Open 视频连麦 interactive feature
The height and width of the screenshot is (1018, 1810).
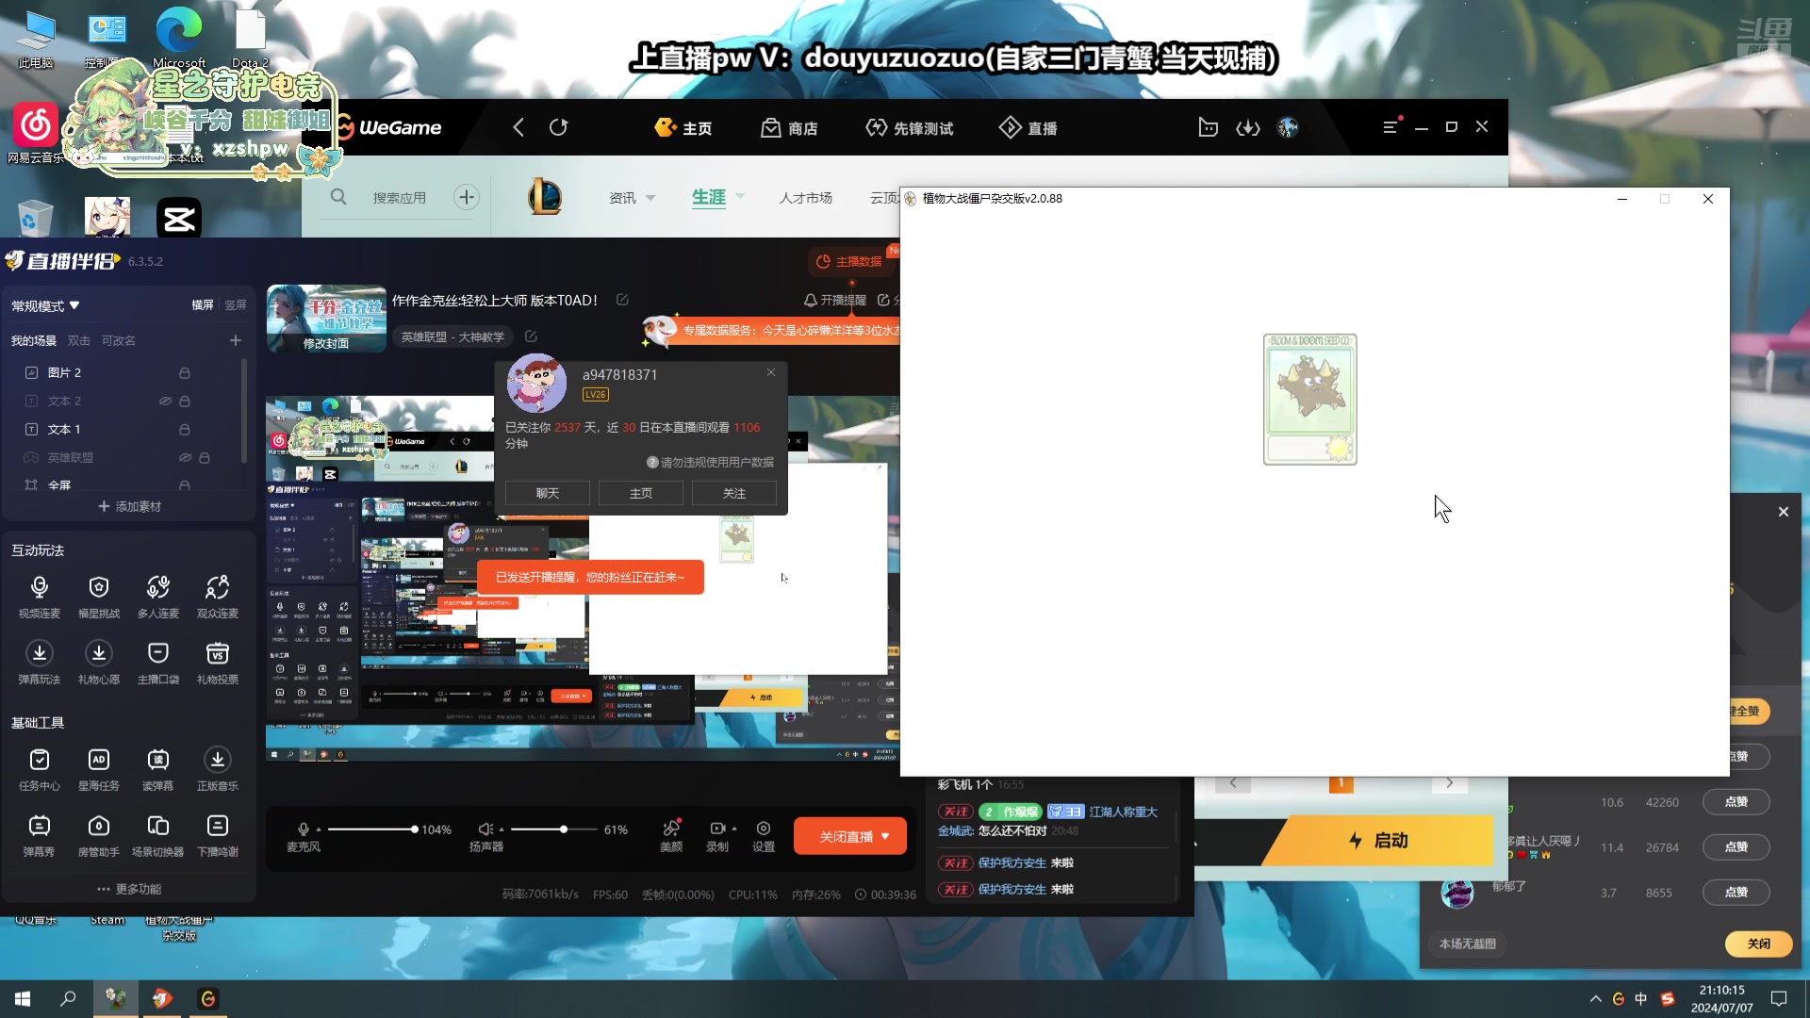point(39,597)
